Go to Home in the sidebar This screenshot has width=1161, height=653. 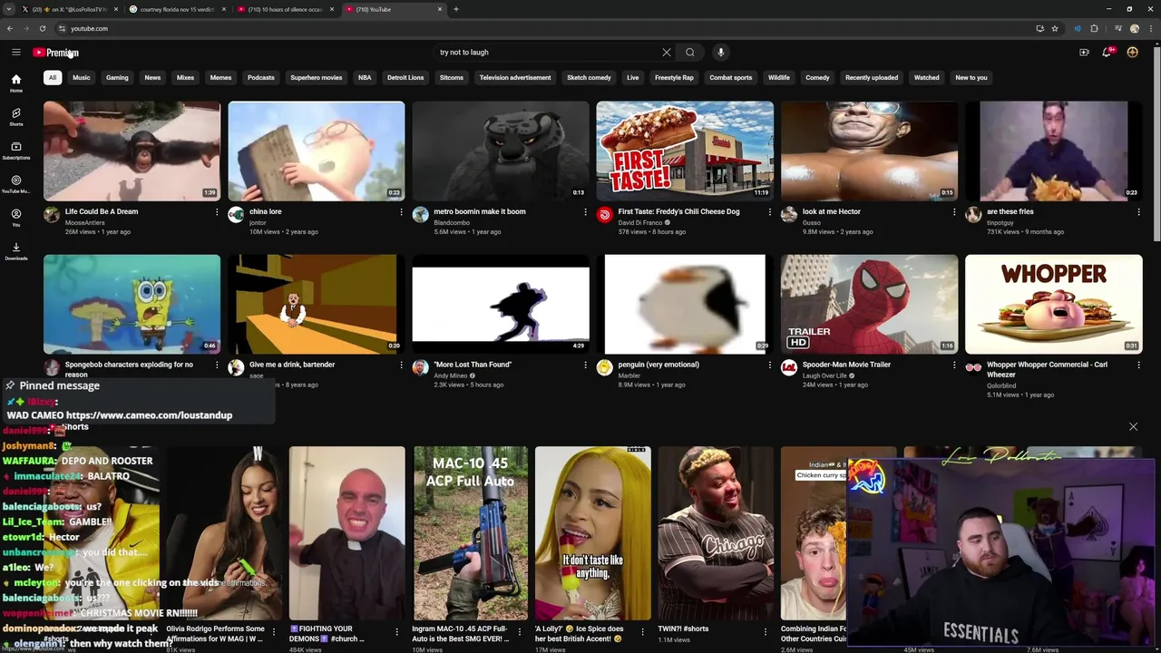tap(15, 83)
